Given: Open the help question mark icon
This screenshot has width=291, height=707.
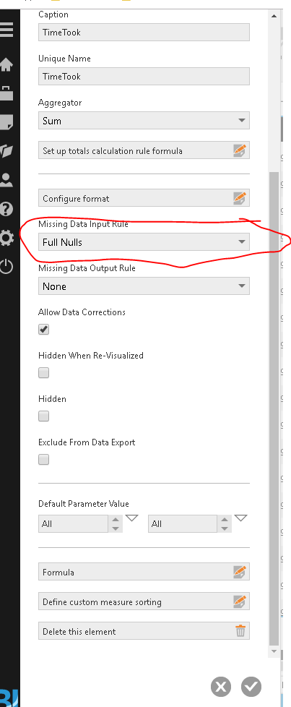Looking at the screenshot, I should pyautogui.click(x=6, y=209).
